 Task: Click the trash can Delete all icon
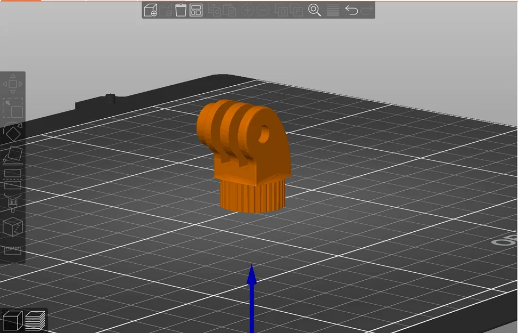[180, 10]
